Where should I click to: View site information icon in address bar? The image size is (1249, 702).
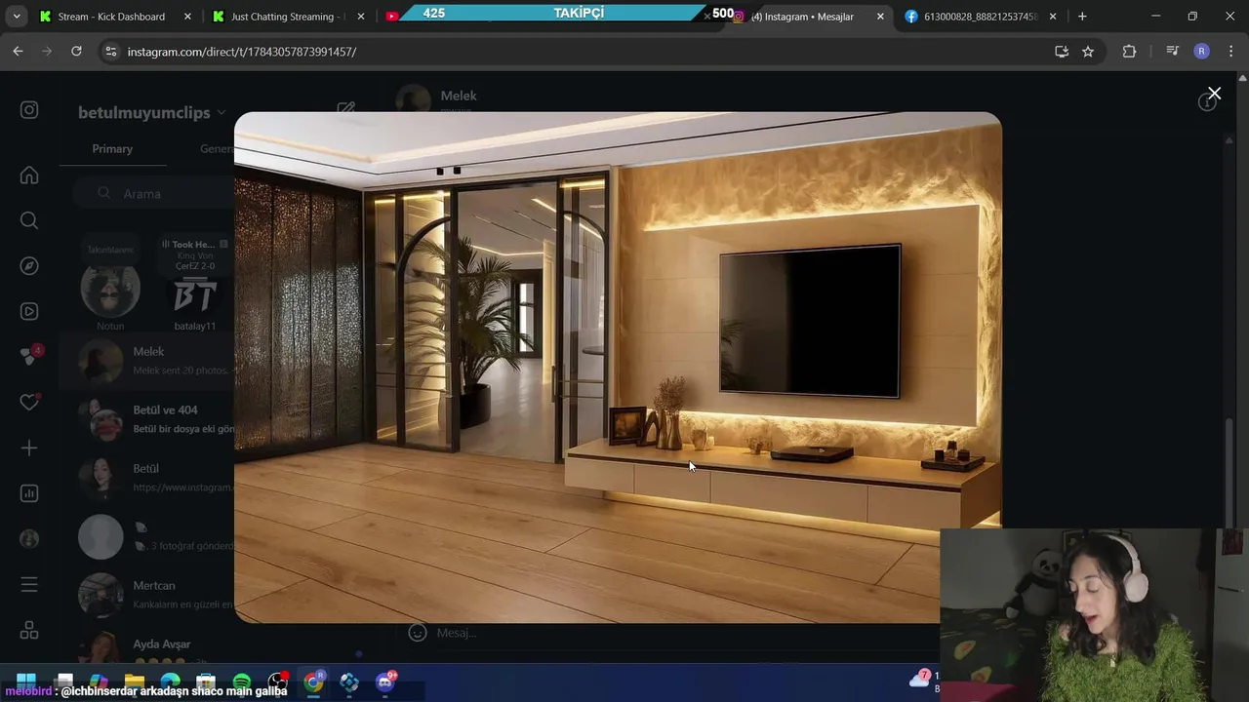click(110, 51)
